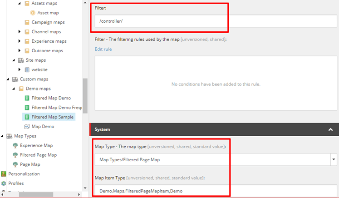The width and height of the screenshot is (339, 198).
Task: Click the Profiles icon
Action: [4, 183]
